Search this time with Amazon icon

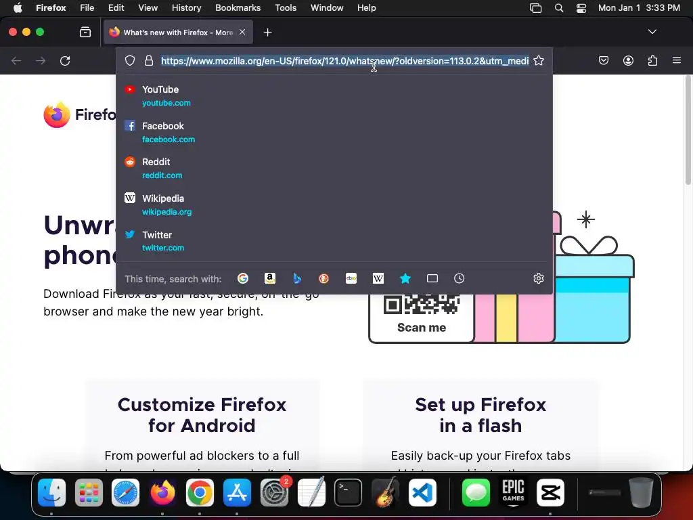(x=269, y=278)
